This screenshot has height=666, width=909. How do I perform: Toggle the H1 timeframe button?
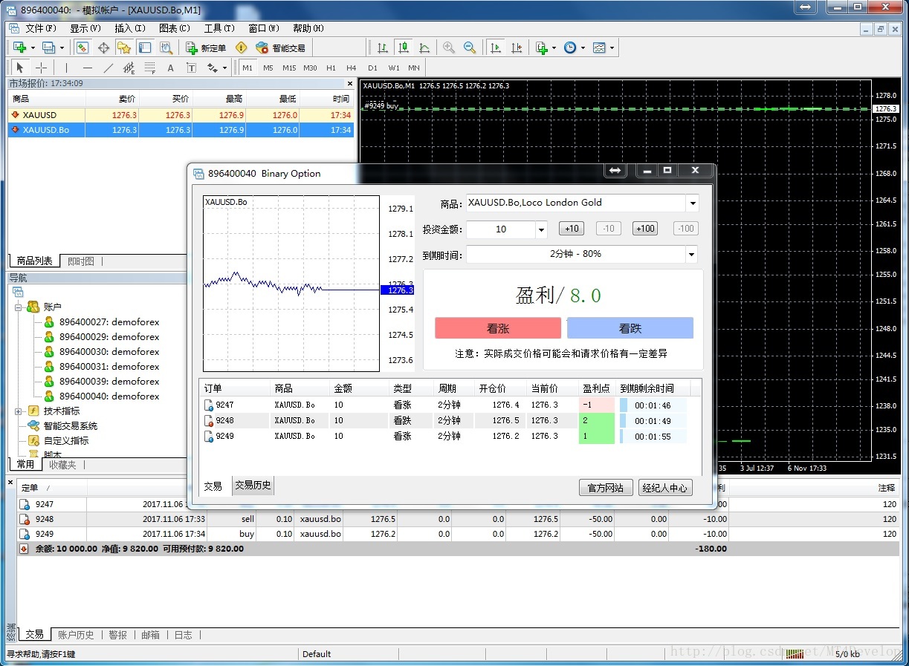(331, 68)
